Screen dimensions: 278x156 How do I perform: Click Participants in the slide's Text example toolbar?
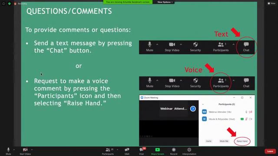pyautogui.click(x=221, y=47)
